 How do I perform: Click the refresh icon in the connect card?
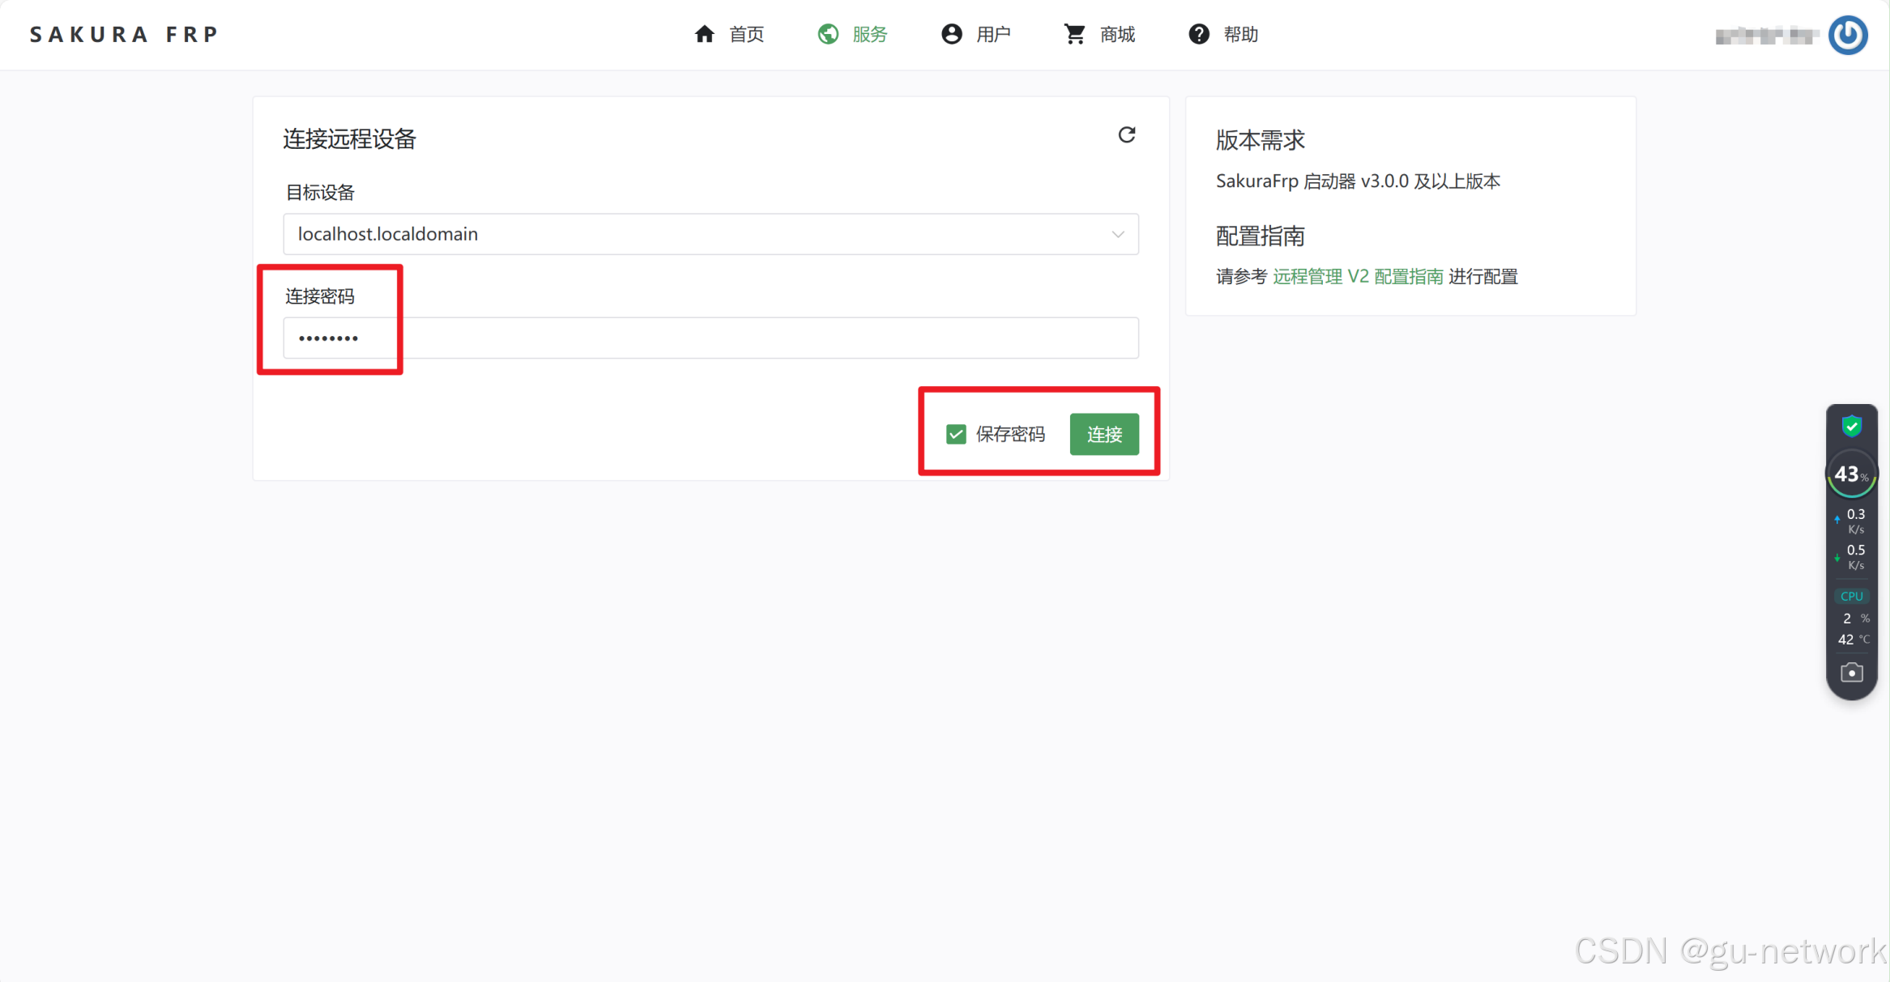1126,134
